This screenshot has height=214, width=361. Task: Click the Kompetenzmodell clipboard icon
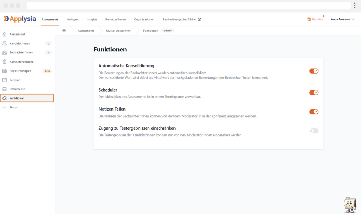click(x=5, y=62)
